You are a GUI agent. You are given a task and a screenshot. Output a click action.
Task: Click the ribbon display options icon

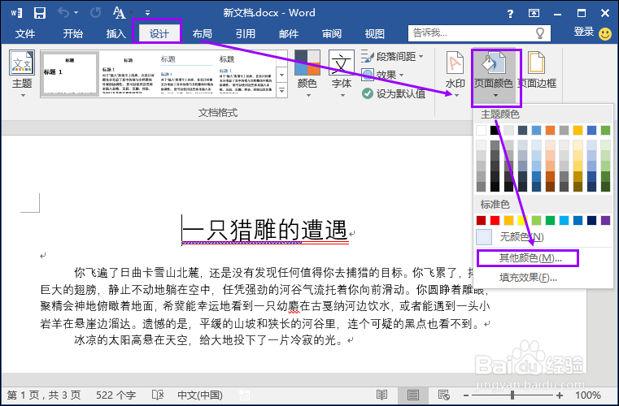point(534,14)
